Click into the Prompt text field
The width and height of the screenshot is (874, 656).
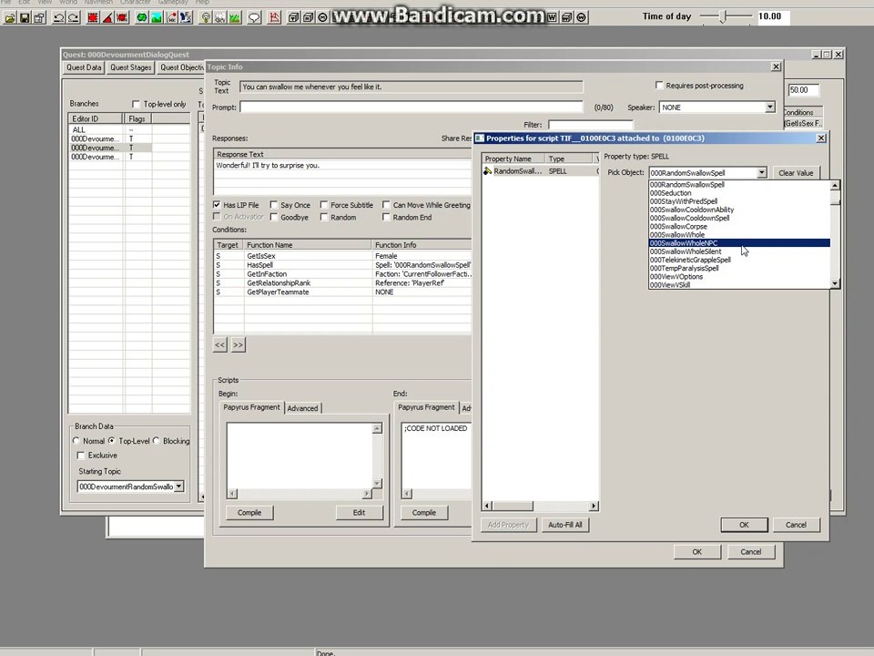(412, 108)
